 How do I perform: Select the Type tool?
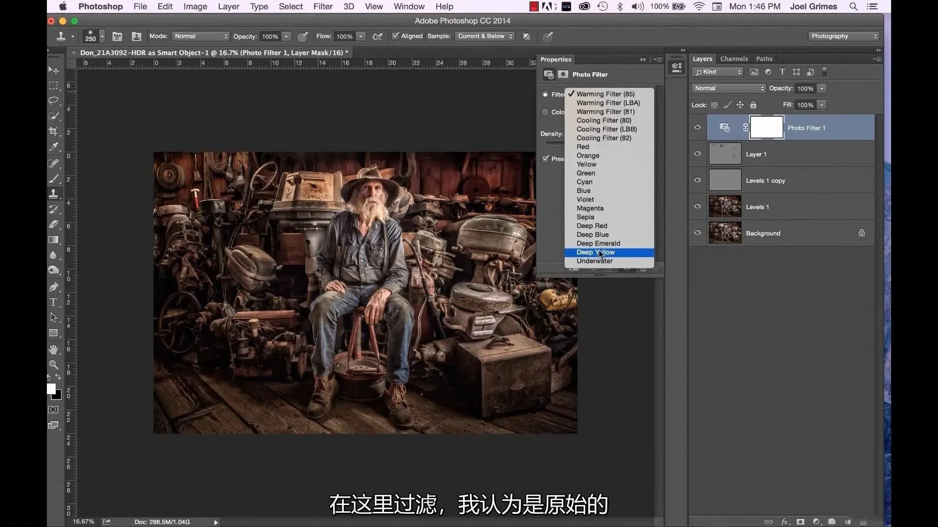tap(53, 302)
